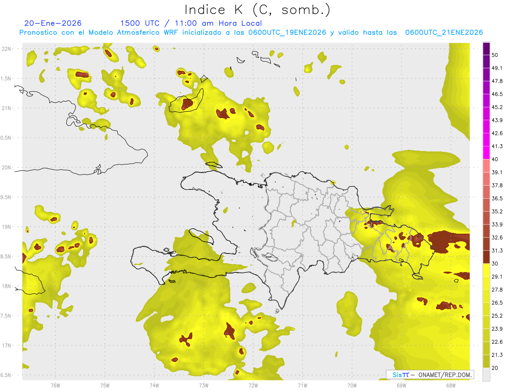
Task: Click the longitude label '73W'
Action: [x=204, y=385]
